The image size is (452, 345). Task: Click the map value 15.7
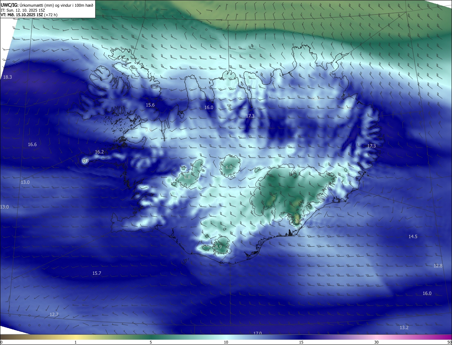pyautogui.click(x=97, y=273)
